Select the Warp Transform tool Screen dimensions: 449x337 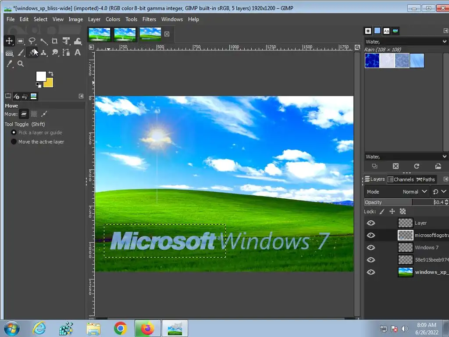tap(78, 41)
